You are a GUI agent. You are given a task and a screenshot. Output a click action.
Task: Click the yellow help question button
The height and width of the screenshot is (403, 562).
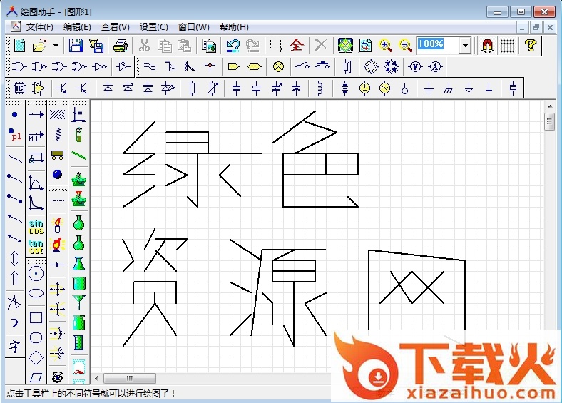click(529, 46)
